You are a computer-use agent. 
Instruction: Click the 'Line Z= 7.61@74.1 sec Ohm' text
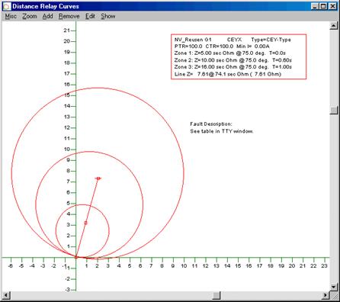[x=228, y=74]
